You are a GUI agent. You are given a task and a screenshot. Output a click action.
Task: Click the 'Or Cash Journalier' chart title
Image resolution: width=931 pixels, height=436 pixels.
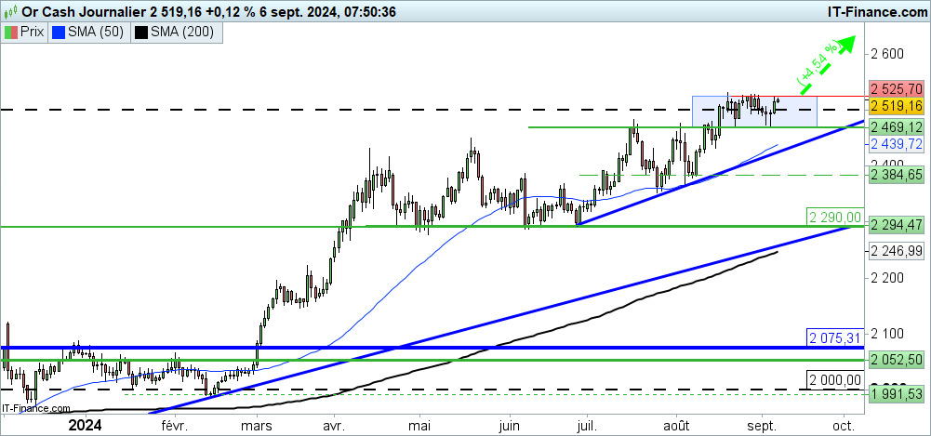(x=77, y=11)
